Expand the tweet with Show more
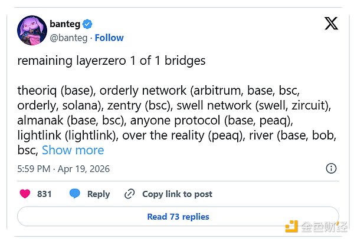This screenshot has width=354, height=239. tap(73, 150)
